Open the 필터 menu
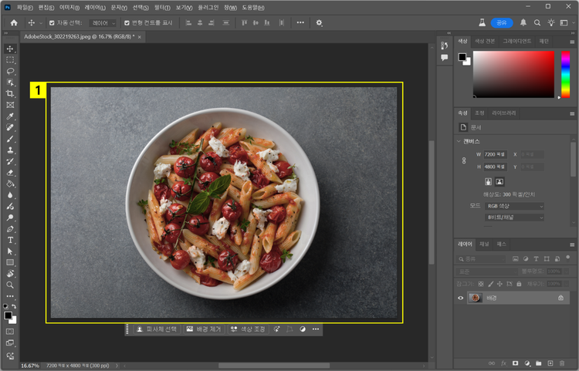Screen dimensions: 579x371 coord(161,7)
